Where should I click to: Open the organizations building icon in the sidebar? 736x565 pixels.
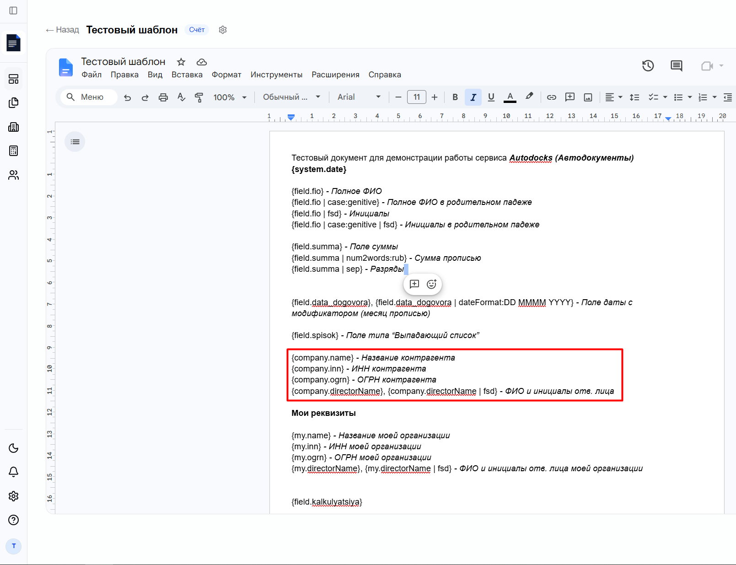[x=13, y=127]
